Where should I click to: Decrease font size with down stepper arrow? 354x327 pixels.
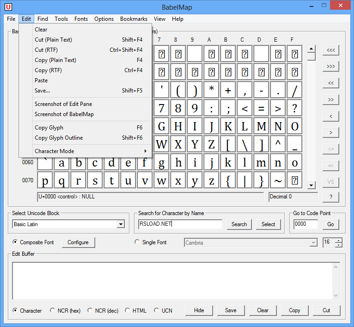[x=339, y=245]
